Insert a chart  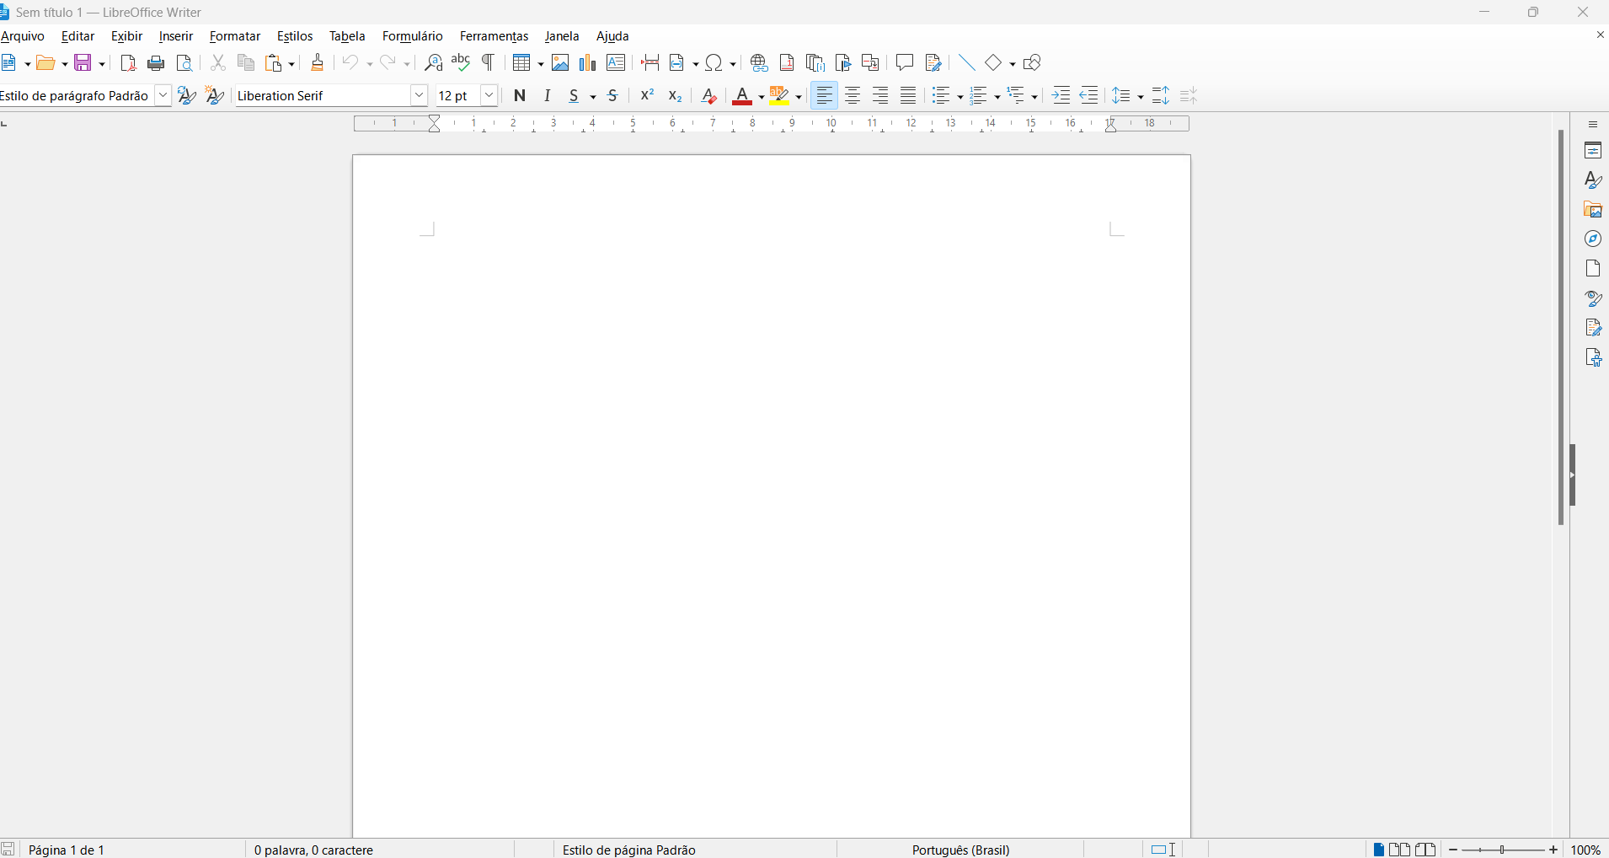(588, 63)
